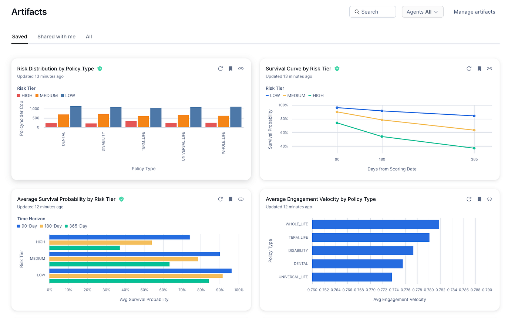Viewport: 518px width, 318px height.
Task: Click verified shield badge next to Risk Distribution title
Action: pyautogui.click(x=100, y=69)
